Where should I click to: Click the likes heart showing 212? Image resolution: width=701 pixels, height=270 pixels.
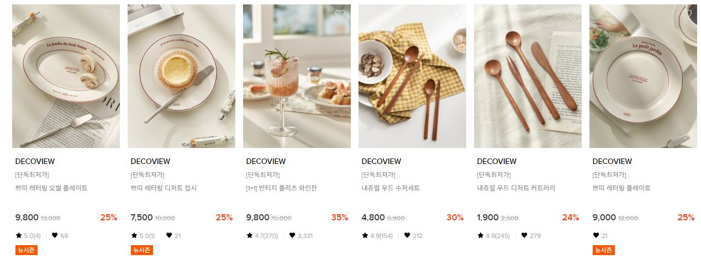click(407, 236)
